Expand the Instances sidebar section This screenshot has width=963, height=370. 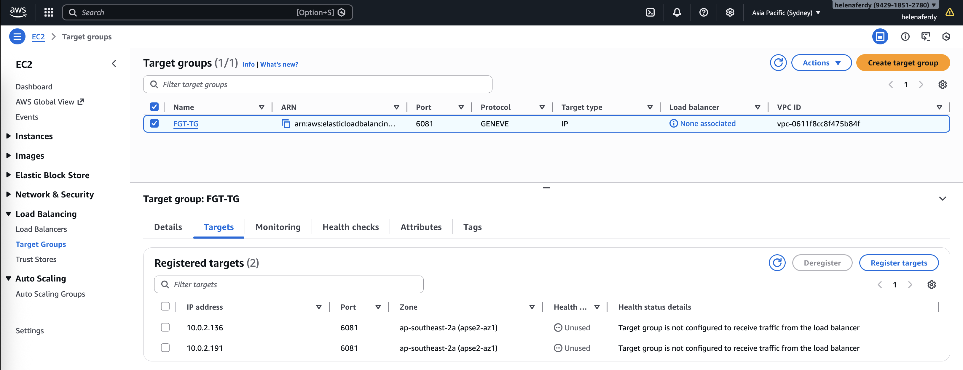click(x=34, y=136)
